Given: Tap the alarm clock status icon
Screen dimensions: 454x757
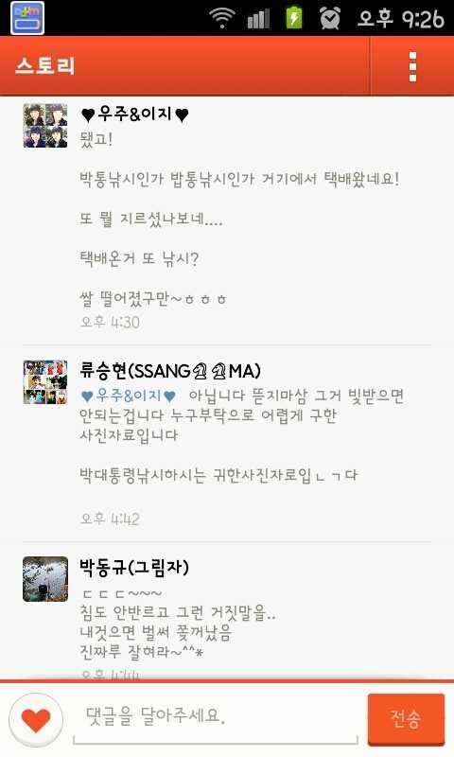Looking at the screenshot, I should point(330,18).
